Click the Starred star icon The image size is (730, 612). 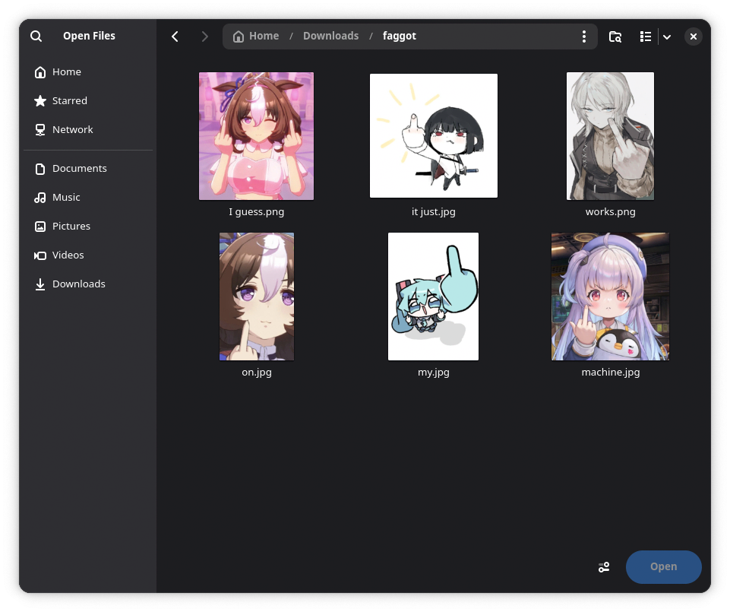click(40, 100)
